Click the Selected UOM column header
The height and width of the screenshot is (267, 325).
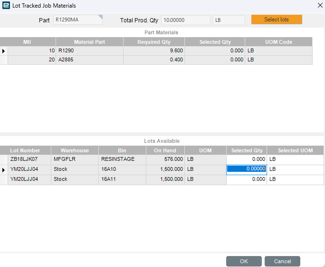[x=296, y=150]
